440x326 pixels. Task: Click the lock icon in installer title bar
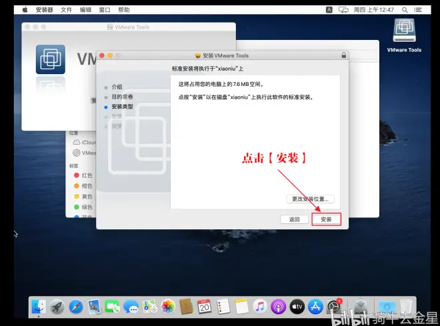pos(344,55)
